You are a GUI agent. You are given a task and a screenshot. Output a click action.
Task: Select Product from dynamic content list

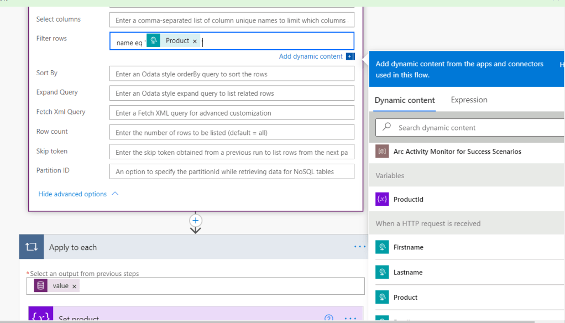[405, 297]
